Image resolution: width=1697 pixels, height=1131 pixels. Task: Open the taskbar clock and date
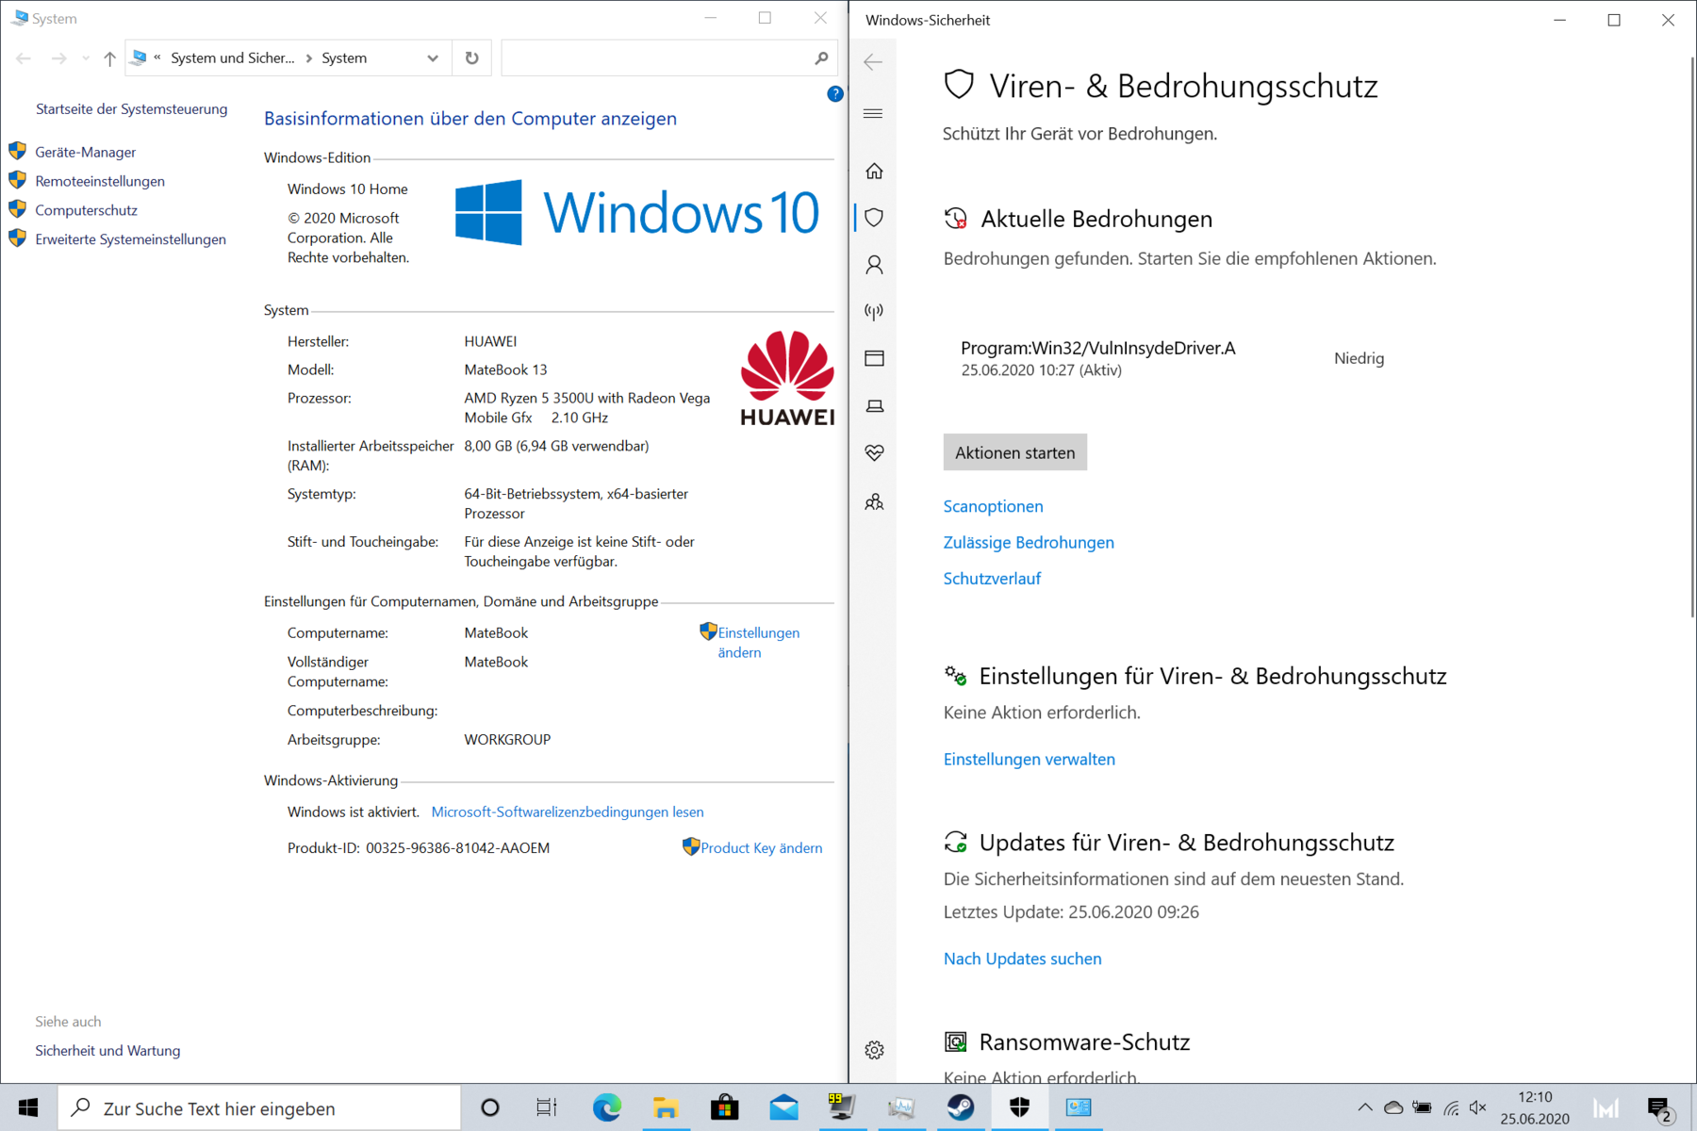pos(1535,1107)
